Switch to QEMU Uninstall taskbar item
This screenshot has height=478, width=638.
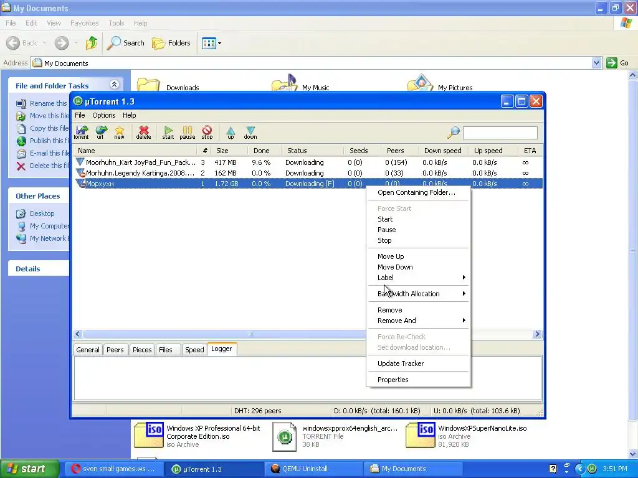313,469
